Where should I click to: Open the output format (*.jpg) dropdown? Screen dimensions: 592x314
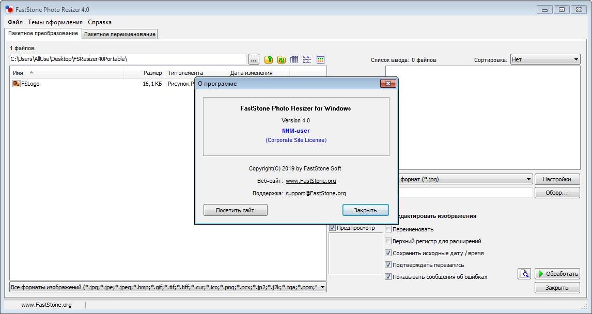pos(465,179)
